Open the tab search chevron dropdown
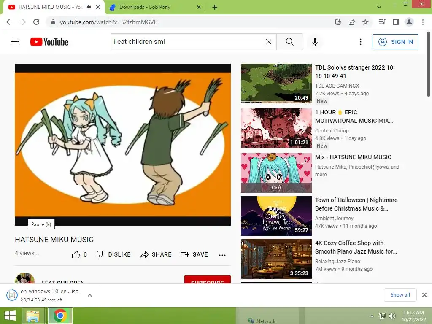The height and width of the screenshot is (324, 432). [379, 7]
